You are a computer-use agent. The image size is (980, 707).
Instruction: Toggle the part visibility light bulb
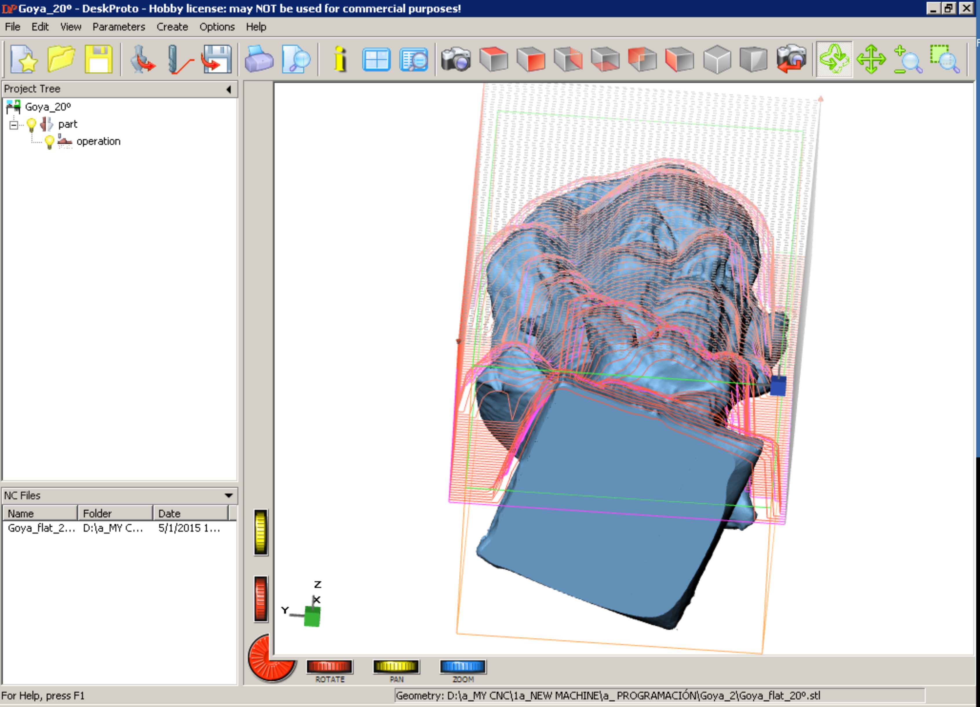pos(32,125)
